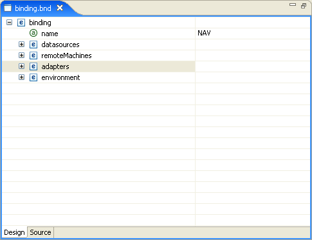Select the binding tree row label
Screen dimensions: 312x240
coord(40,23)
